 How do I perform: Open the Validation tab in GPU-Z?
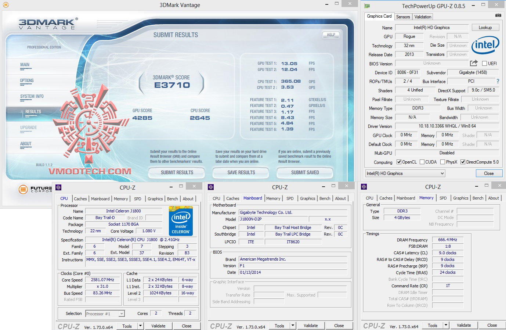[x=423, y=17]
